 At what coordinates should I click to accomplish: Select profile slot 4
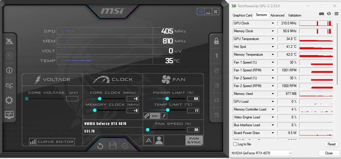point(216,100)
